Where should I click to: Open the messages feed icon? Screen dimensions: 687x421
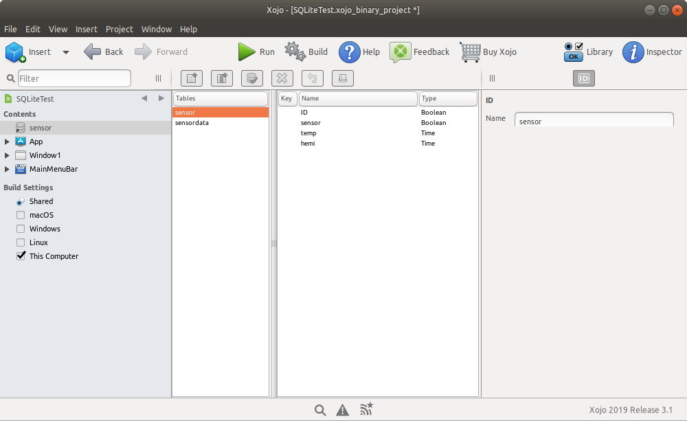(x=366, y=409)
